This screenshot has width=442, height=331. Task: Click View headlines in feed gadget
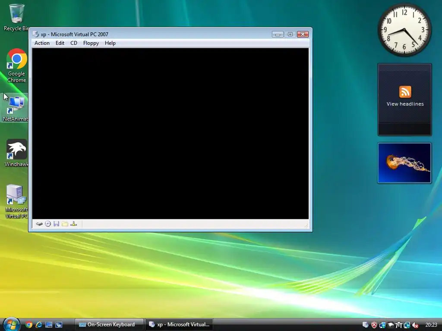[405, 104]
